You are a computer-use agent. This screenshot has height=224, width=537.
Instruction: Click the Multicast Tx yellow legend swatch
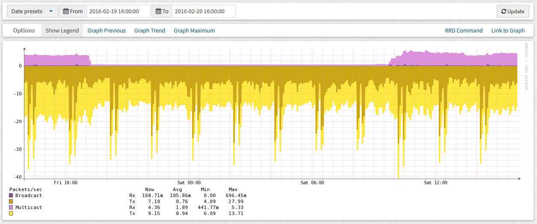point(11,213)
